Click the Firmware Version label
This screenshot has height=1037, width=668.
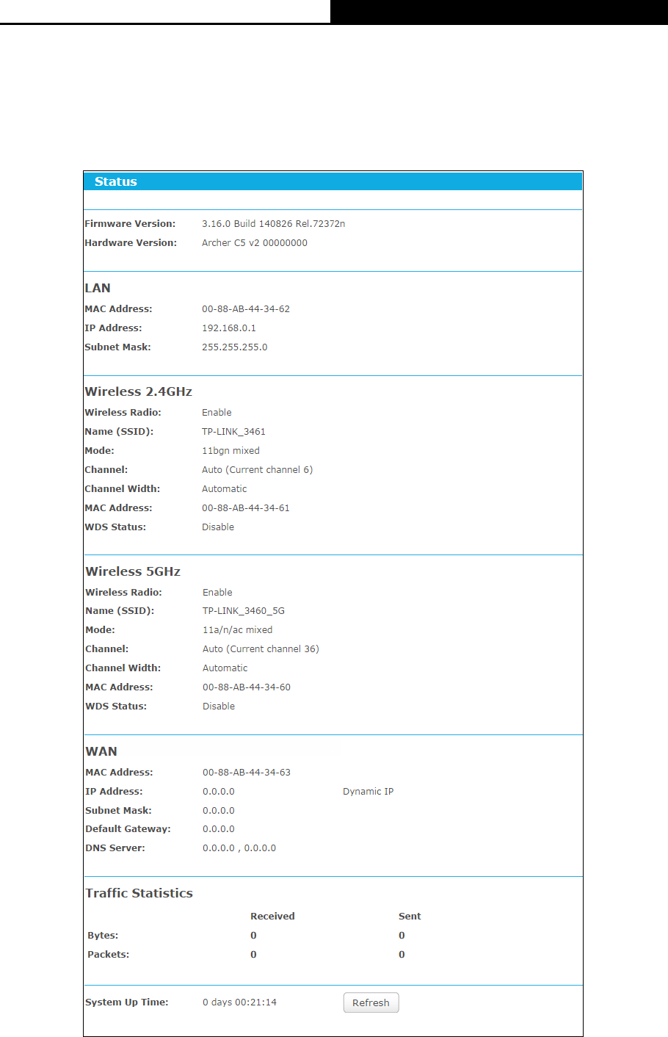click(130, 224)
